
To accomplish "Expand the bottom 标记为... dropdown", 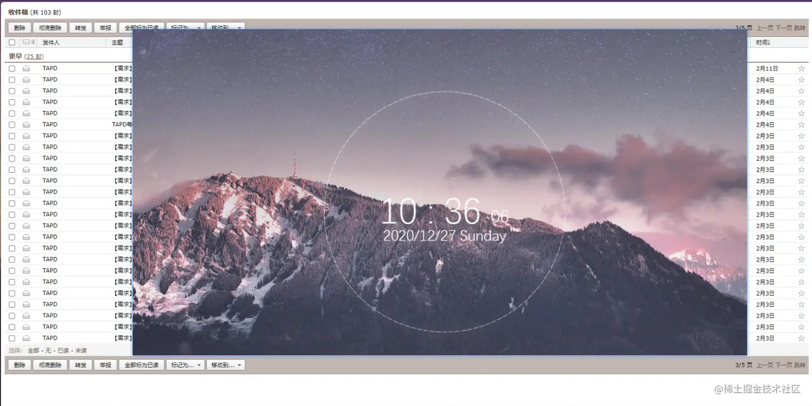I will tap(185, 365).
